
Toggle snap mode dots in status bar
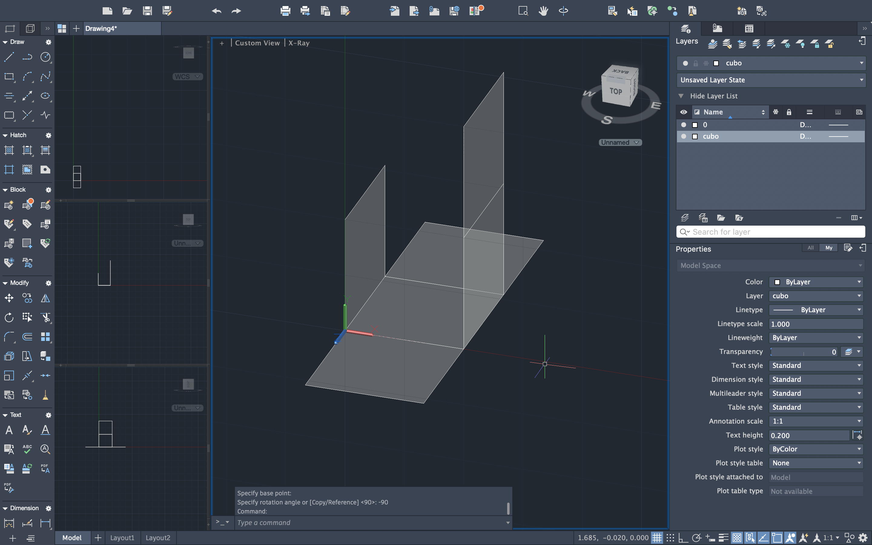pyautogui.click(x=670, y=538)
